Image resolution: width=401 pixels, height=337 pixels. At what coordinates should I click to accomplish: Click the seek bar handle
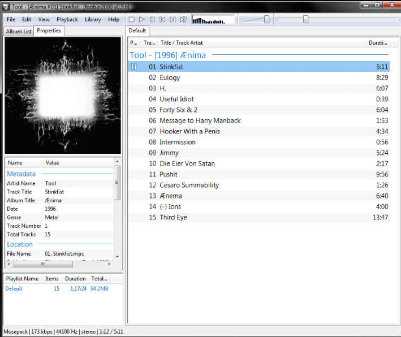click(x=305, y=19)
